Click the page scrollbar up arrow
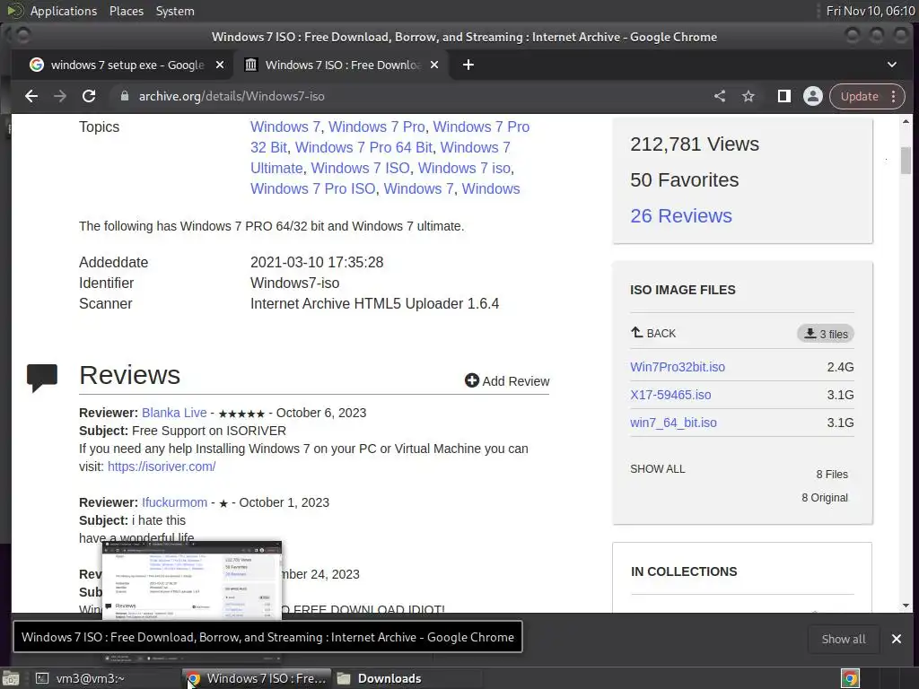 [906, 122]
